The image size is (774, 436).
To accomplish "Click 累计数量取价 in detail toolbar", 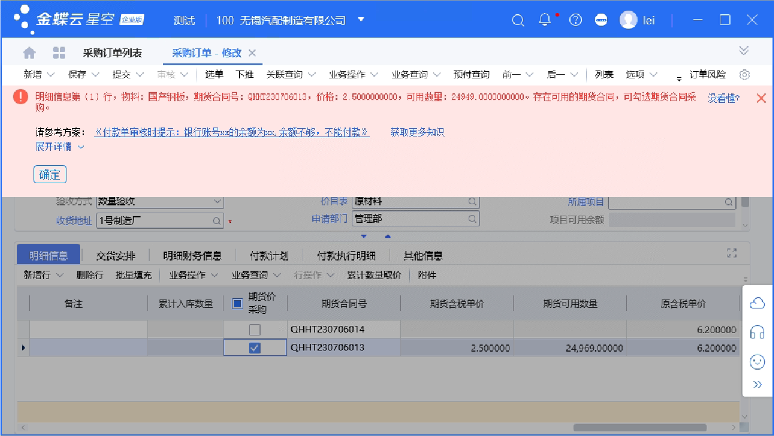I will [x=374, y=275].
